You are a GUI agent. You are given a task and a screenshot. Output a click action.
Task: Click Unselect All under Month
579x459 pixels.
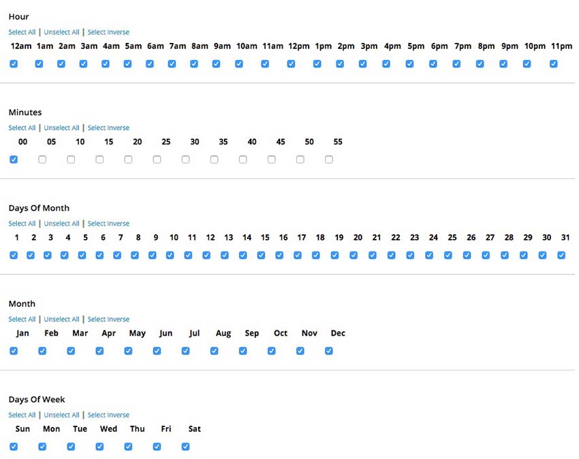click(62, 319)
